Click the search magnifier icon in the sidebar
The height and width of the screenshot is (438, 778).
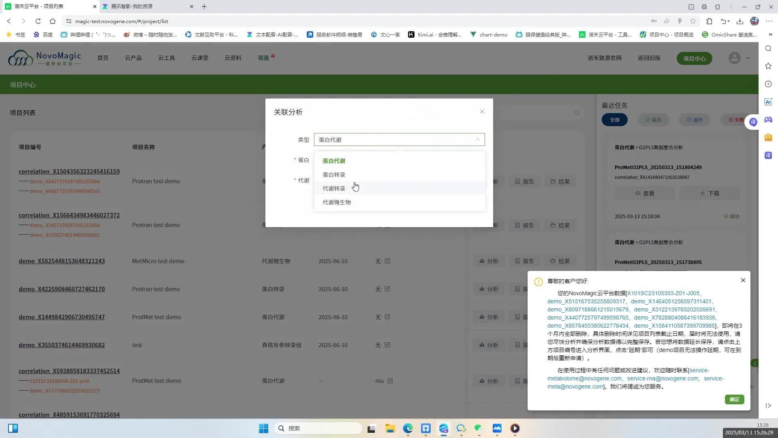click(x=768, y=48)
